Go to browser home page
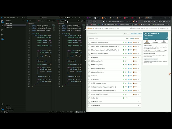Screen dimensions: 172x129 coord(95,21)
